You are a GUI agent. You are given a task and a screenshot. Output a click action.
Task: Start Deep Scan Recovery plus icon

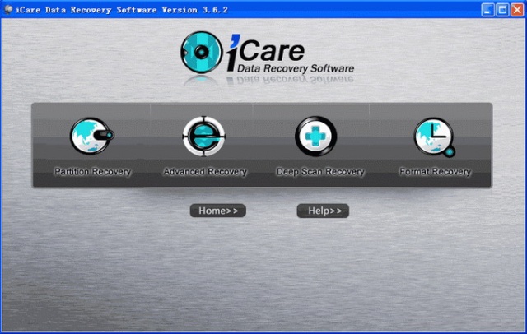tap(315, 136)
